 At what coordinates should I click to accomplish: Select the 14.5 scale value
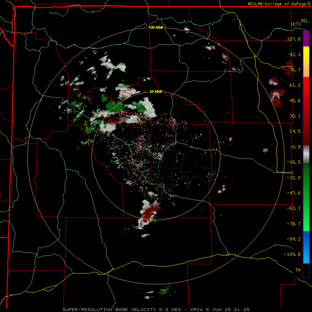[295, 131]
